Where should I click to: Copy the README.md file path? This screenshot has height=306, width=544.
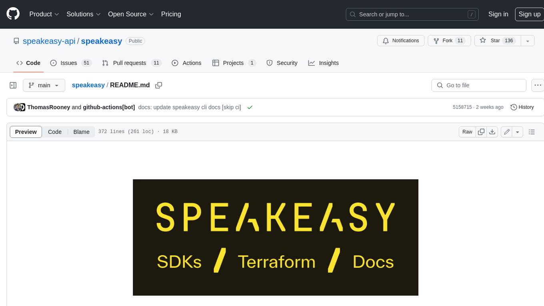pos(159,85)
